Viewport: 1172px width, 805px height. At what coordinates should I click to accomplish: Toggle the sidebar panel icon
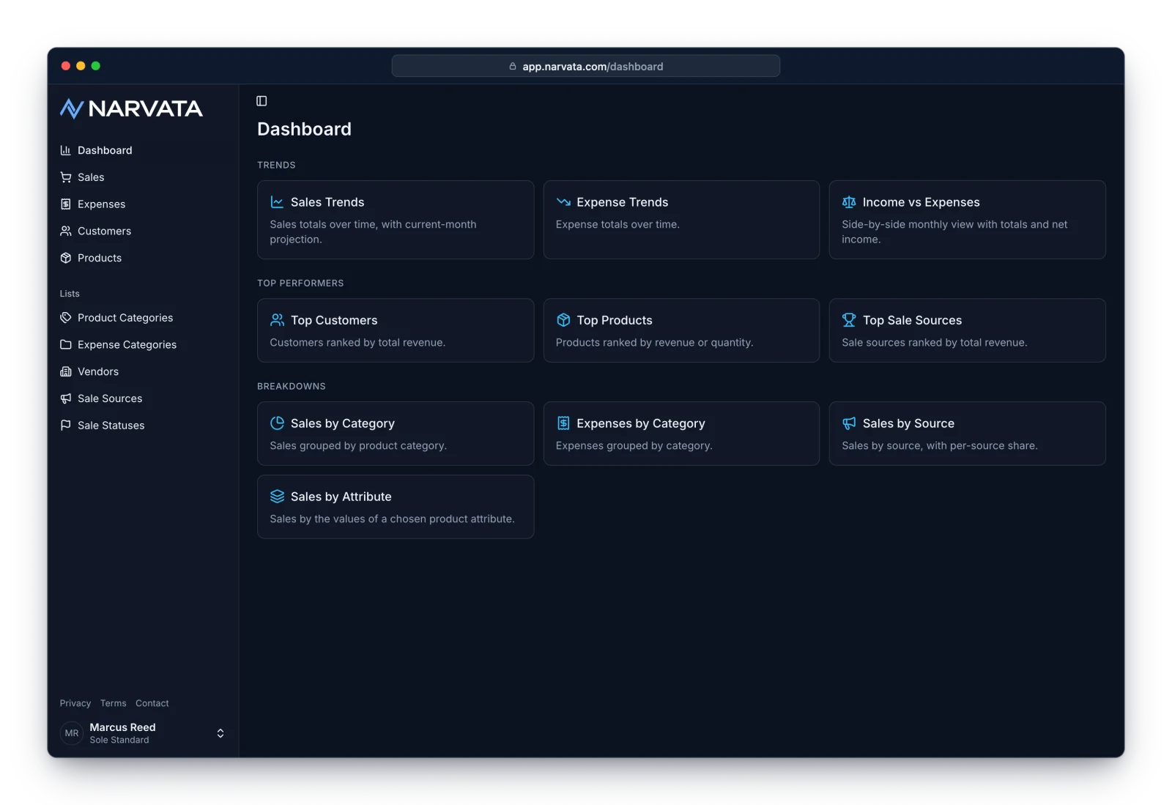click(262, 101)
